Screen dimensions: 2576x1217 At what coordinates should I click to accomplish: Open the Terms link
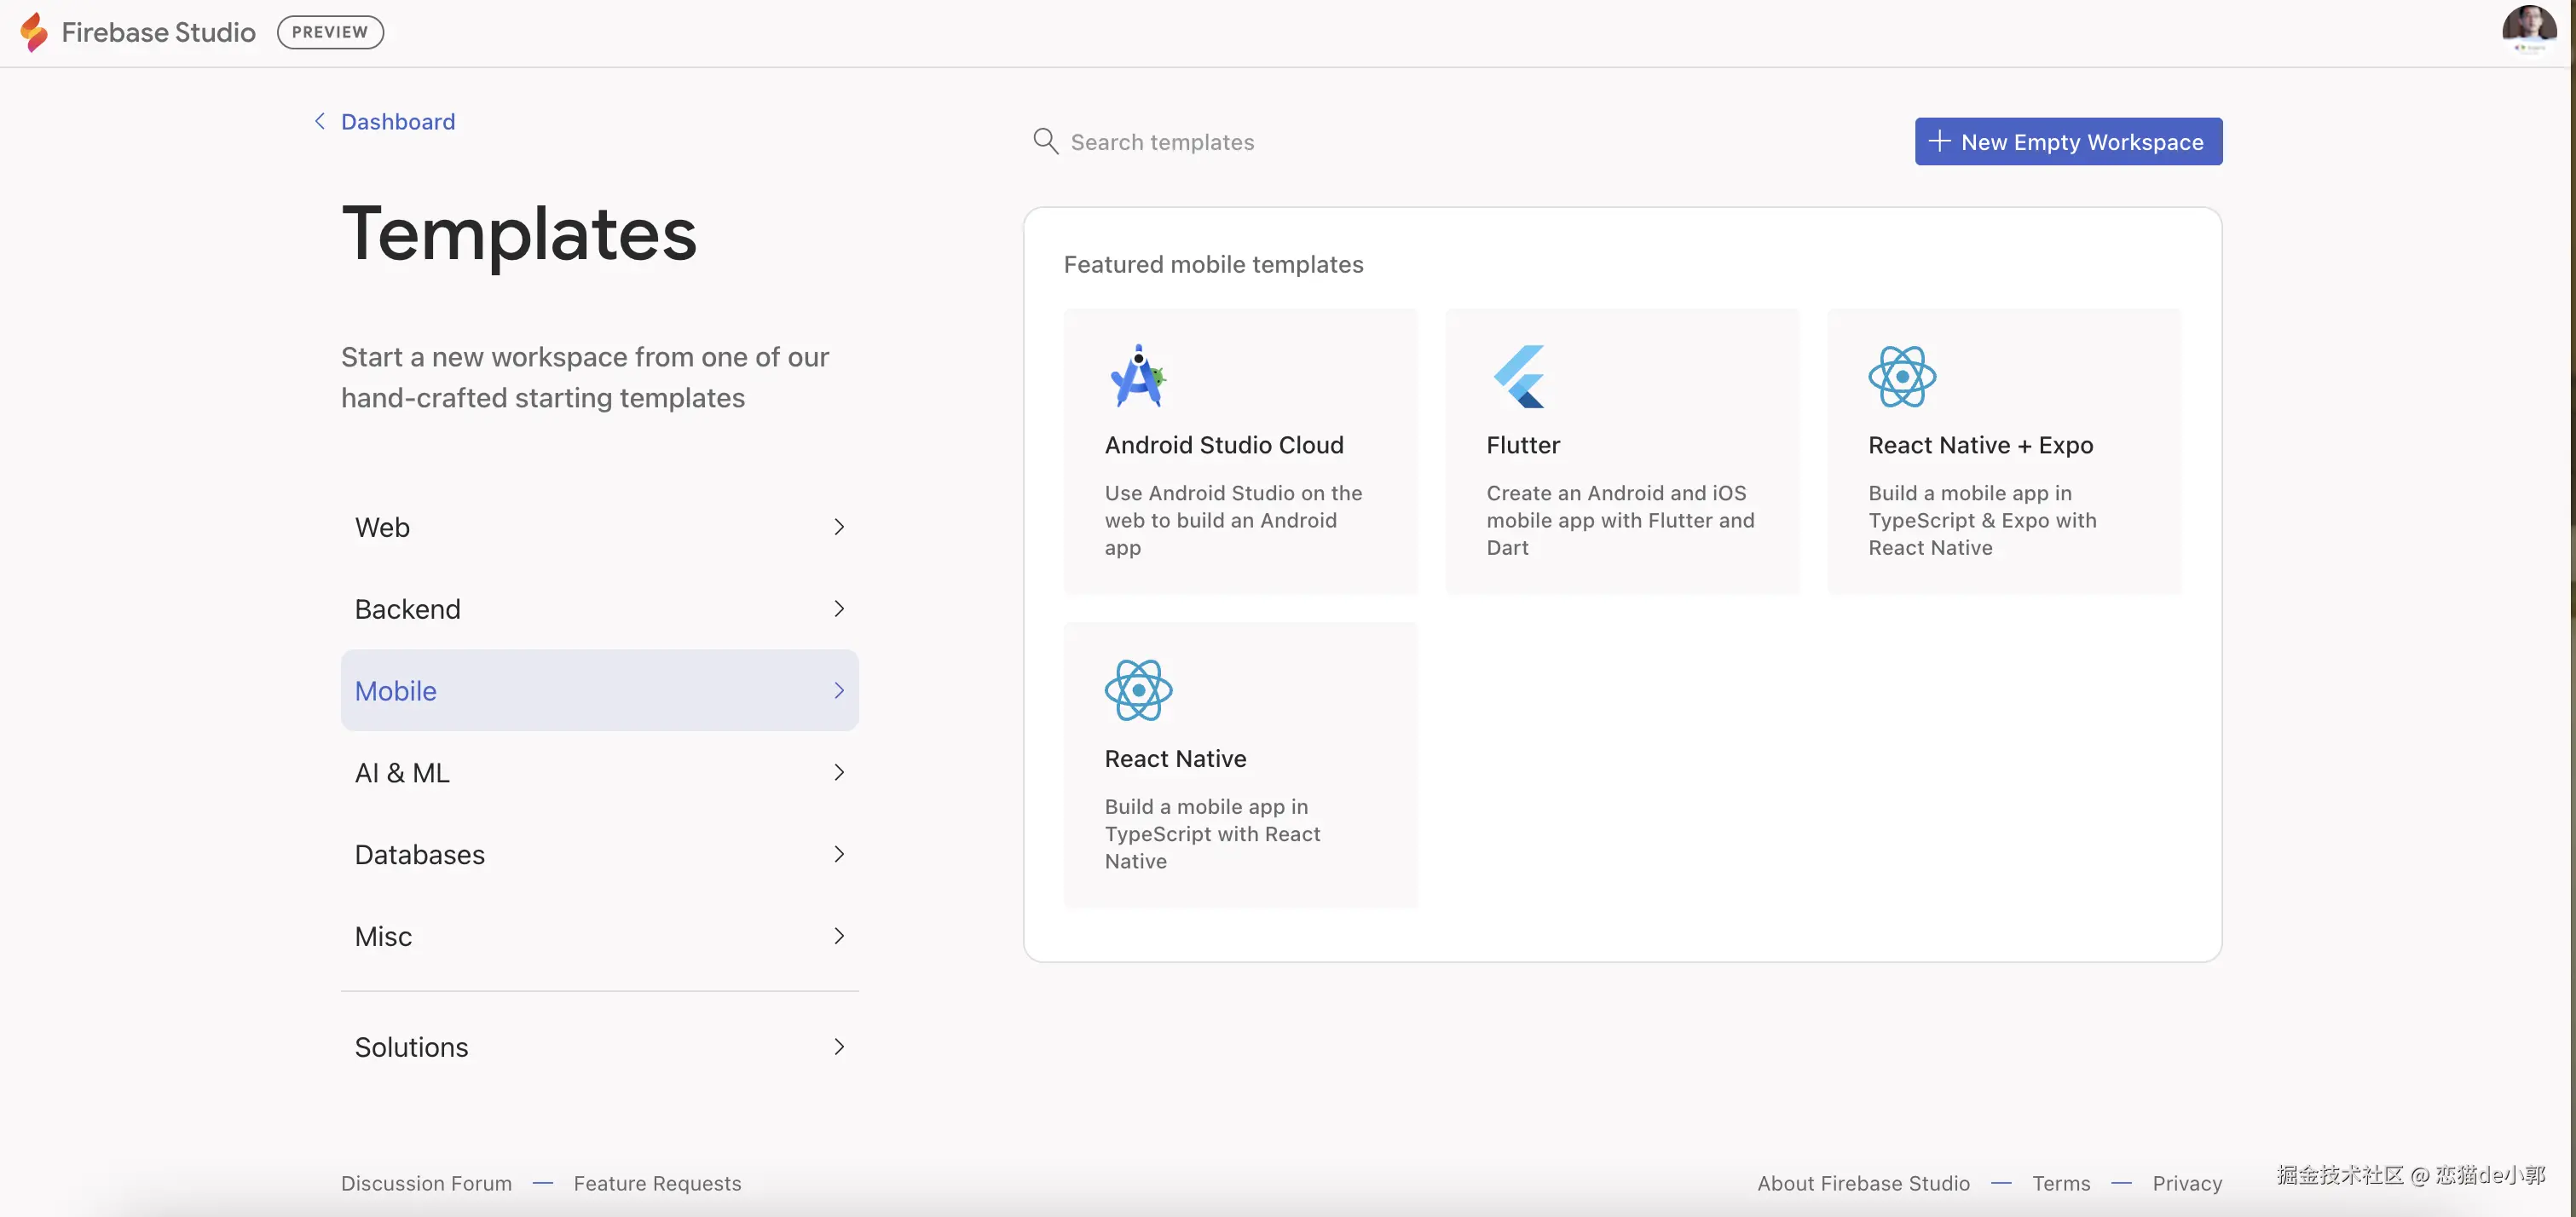(2061, 1183)
